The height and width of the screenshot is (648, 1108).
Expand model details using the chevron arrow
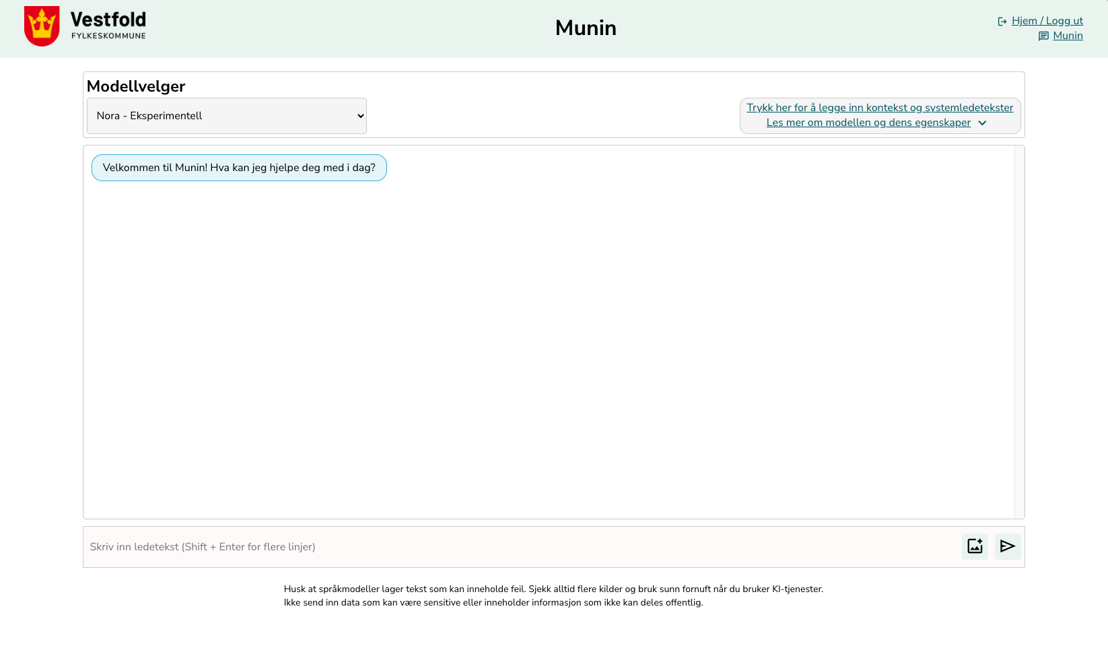click(982, 123)
